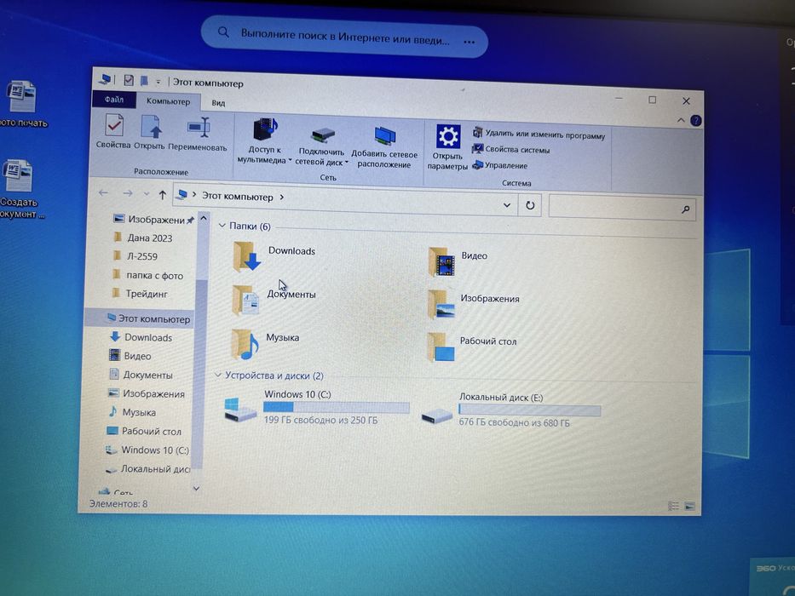Open Properties (Свойства) in the ribbon
The height and width of the screenshot is (596, 795).
[x=113, y=131]
